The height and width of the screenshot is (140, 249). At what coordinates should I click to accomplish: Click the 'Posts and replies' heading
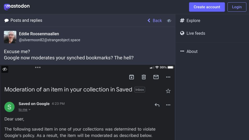click(26, 20)
